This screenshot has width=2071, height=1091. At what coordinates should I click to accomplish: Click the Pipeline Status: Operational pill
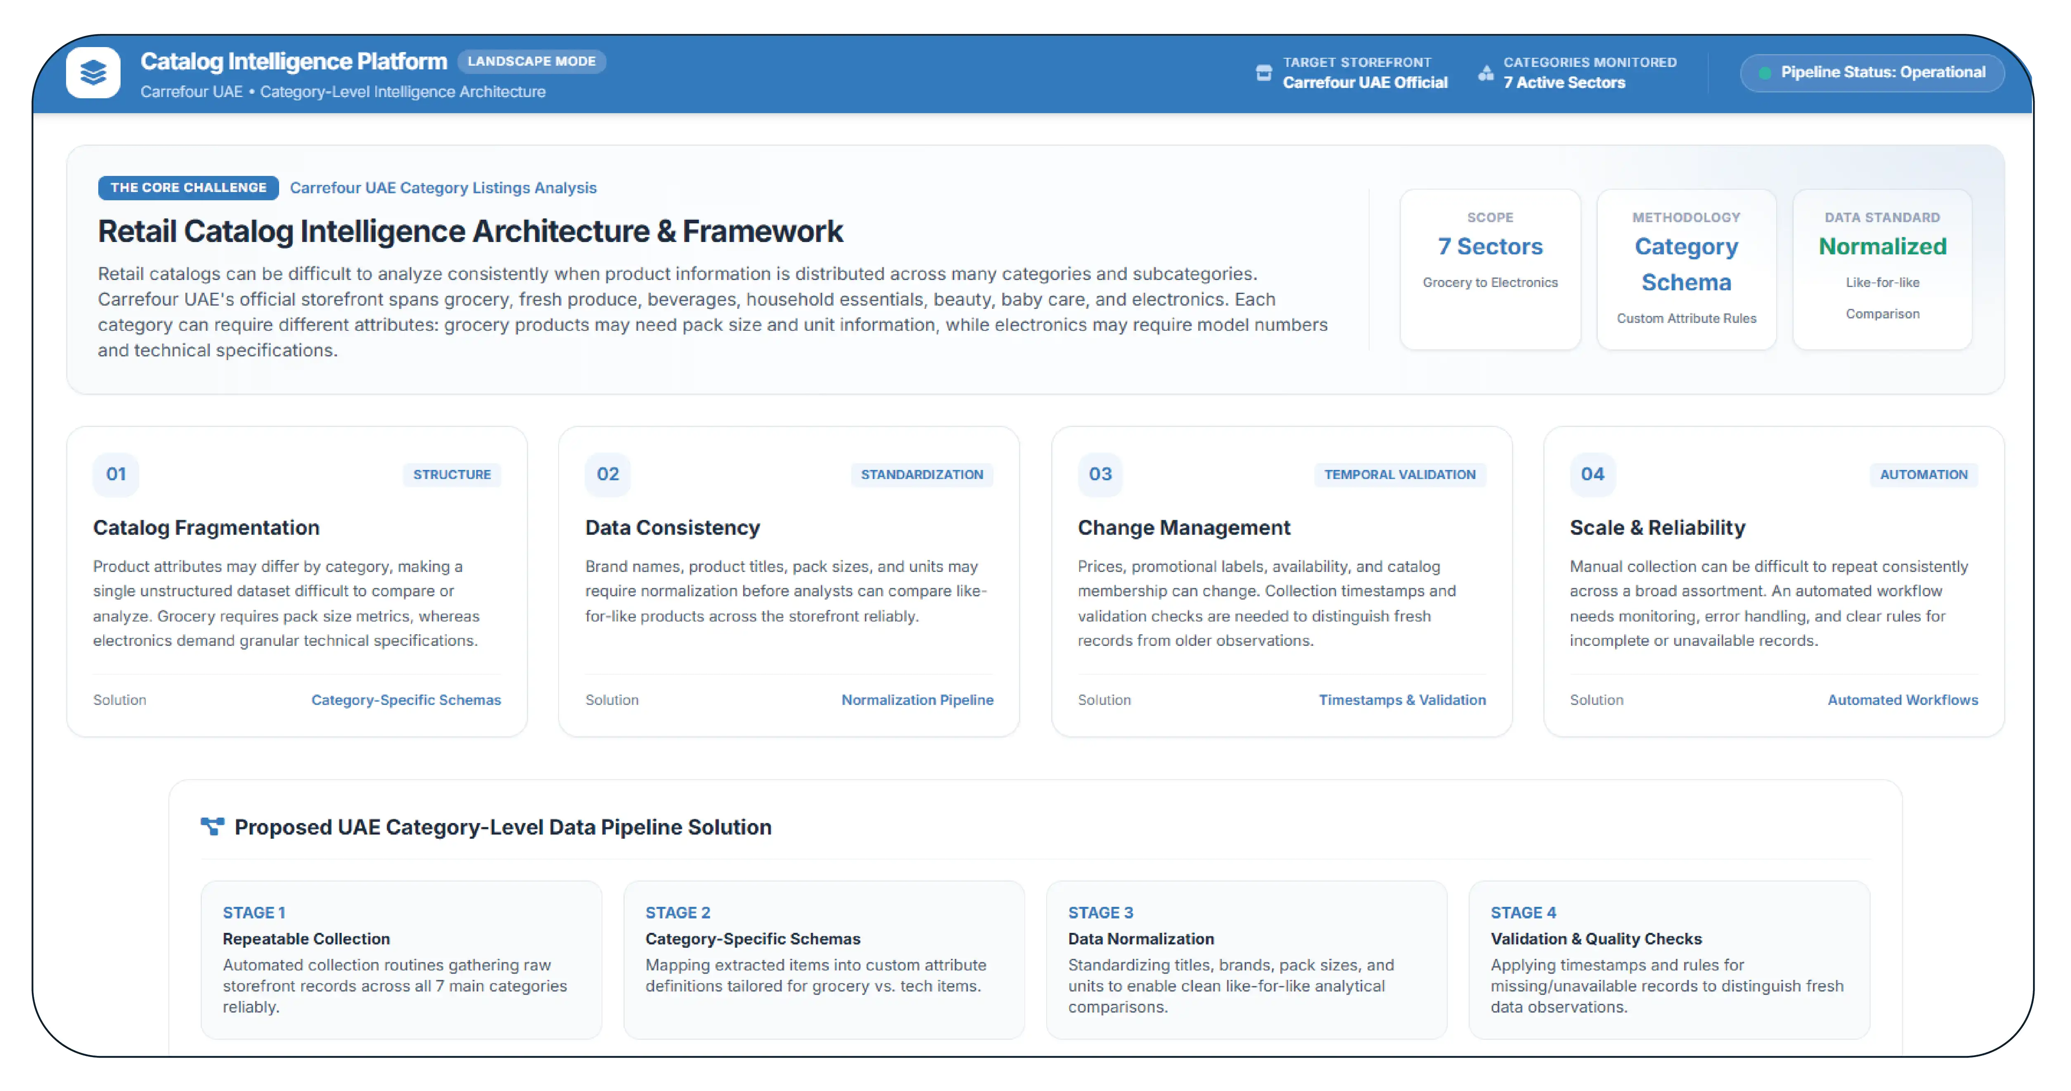coord(1872,72)
